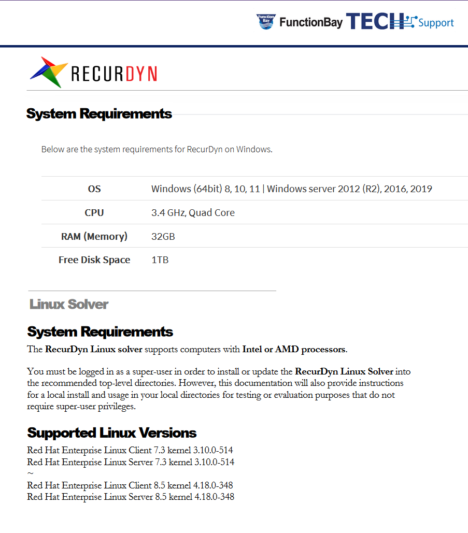The width and height of the screenshot is (468, 533).
Task: Click the Supported Linux Versions heading
Action: 111,433
